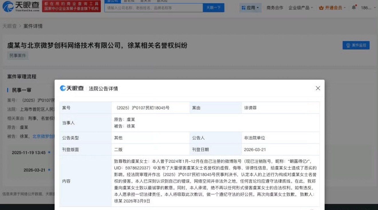The image size is (378, 210).
Task: Click the red promotional banner in top-left corner
Action: [71, 5]
